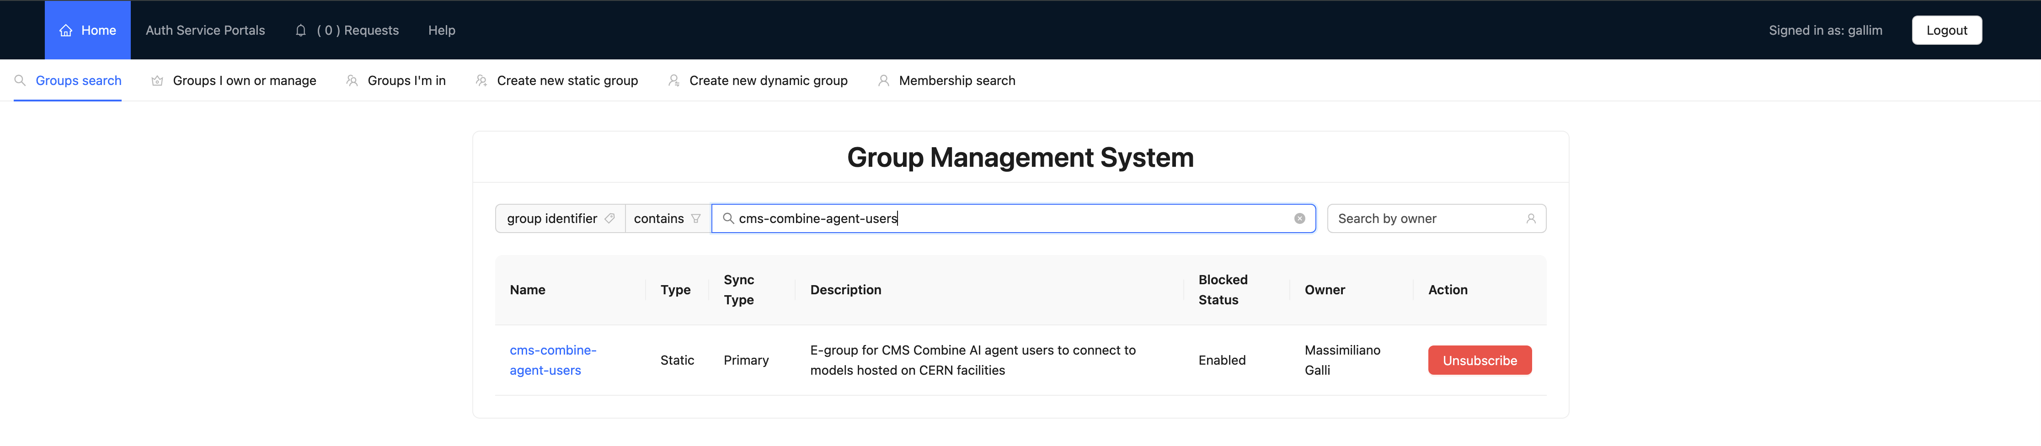Click the Logout button
The height and width of the screenshot is (446, 2041).
[1946, 30]
